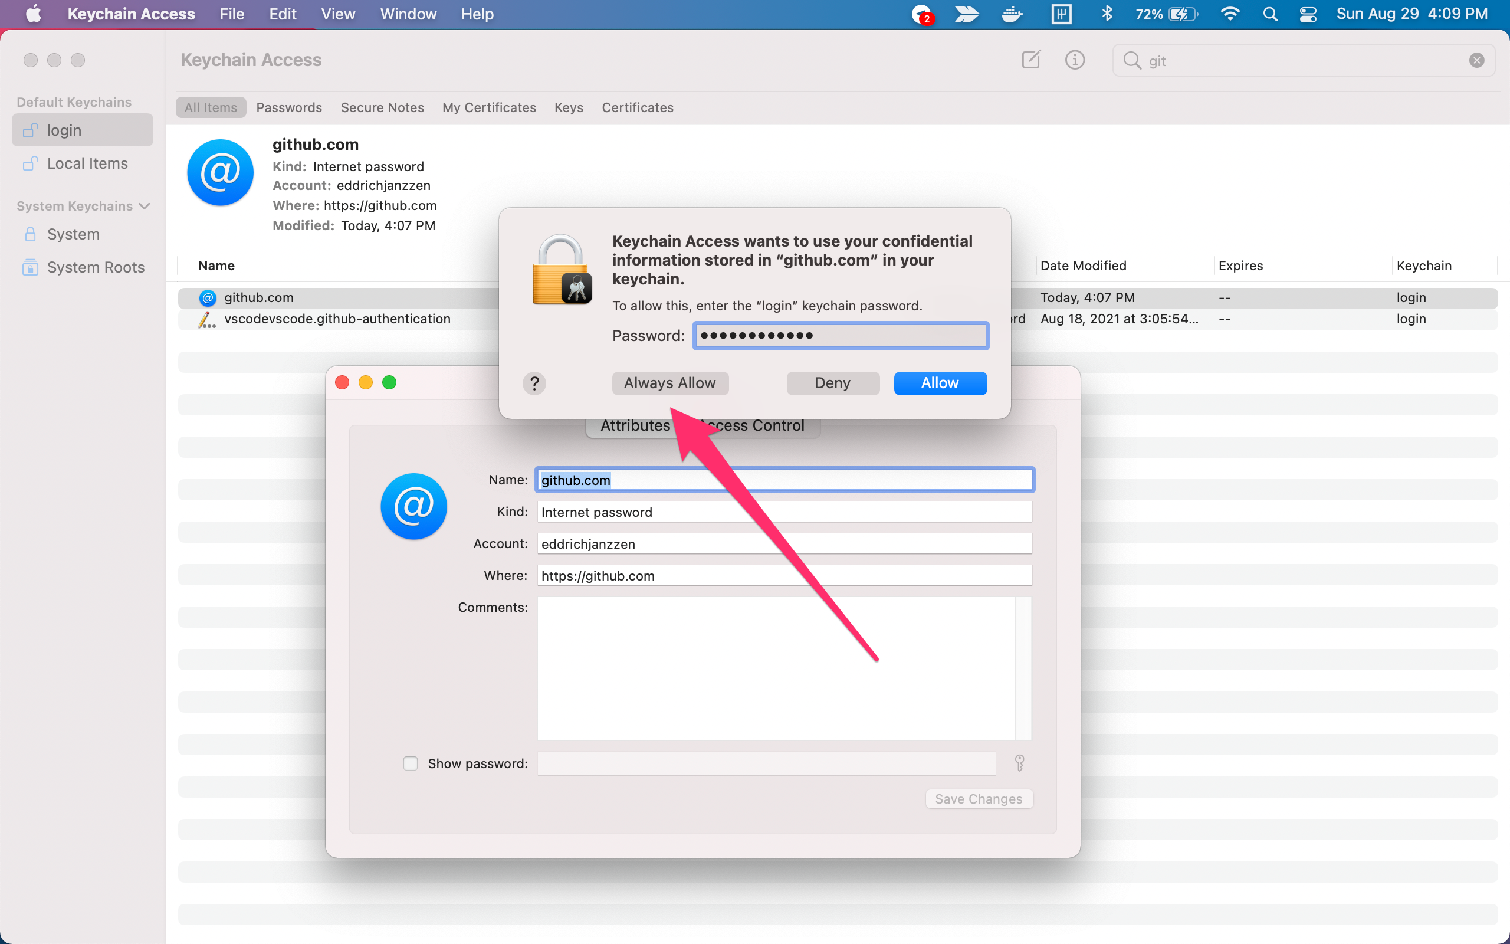Viewport: 1510px width, 944px height.
Task: Sort by Keychain column header
Action: (1424, 266)
